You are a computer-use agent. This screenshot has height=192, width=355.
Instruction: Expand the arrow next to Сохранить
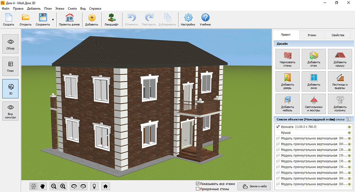click(x=53, y=20)
